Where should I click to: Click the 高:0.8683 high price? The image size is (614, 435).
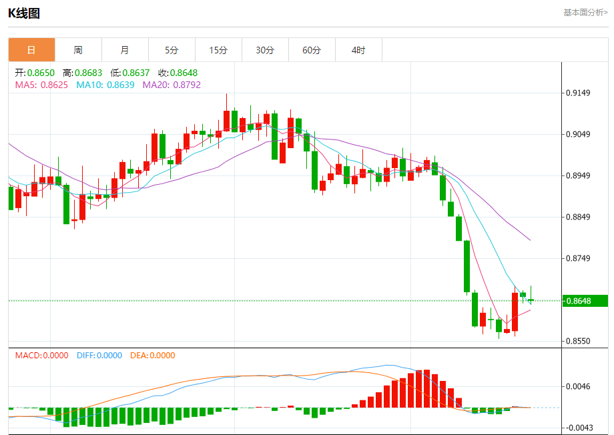tap(82, 73)
